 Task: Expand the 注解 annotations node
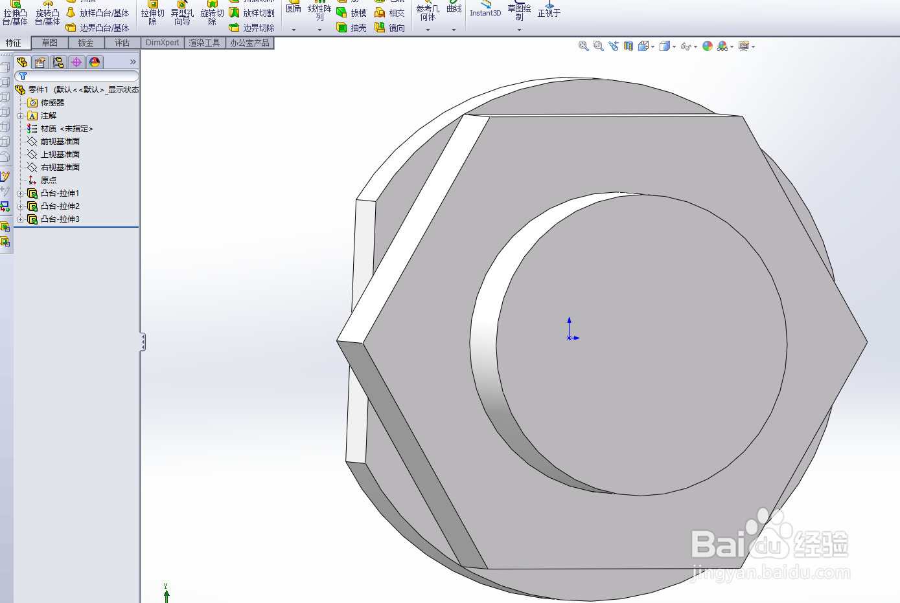click(x=20, y=116)
